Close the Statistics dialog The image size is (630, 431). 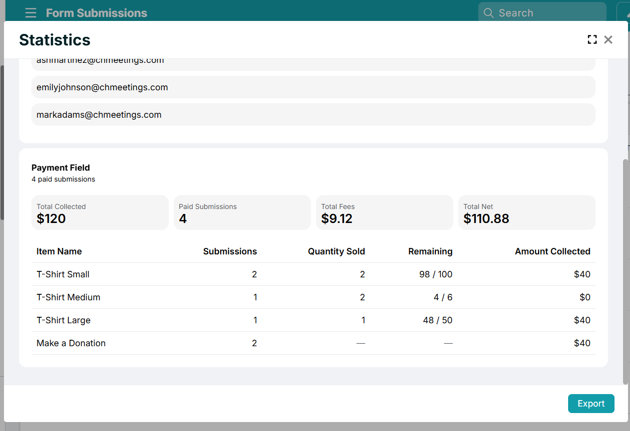coord(608,39)
